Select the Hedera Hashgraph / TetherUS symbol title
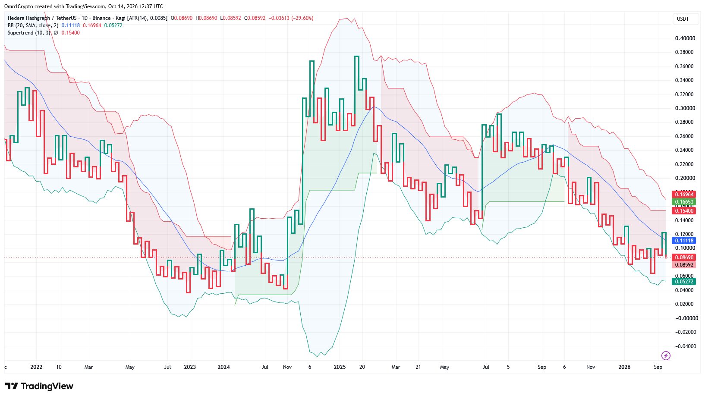705x399 pixels. (x=42, y=18)
